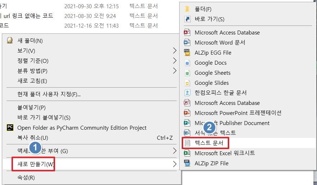Choose Open Folder as PyCharm Community Edition Project

82,128
